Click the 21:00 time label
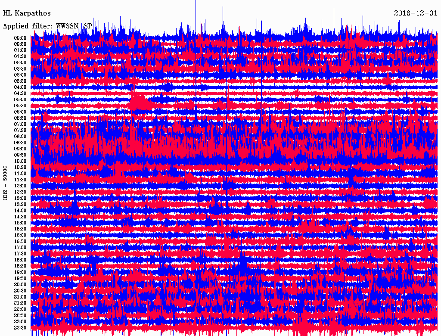Image resolution: width=441 pixels, height=336 pixels. point(20,297)
